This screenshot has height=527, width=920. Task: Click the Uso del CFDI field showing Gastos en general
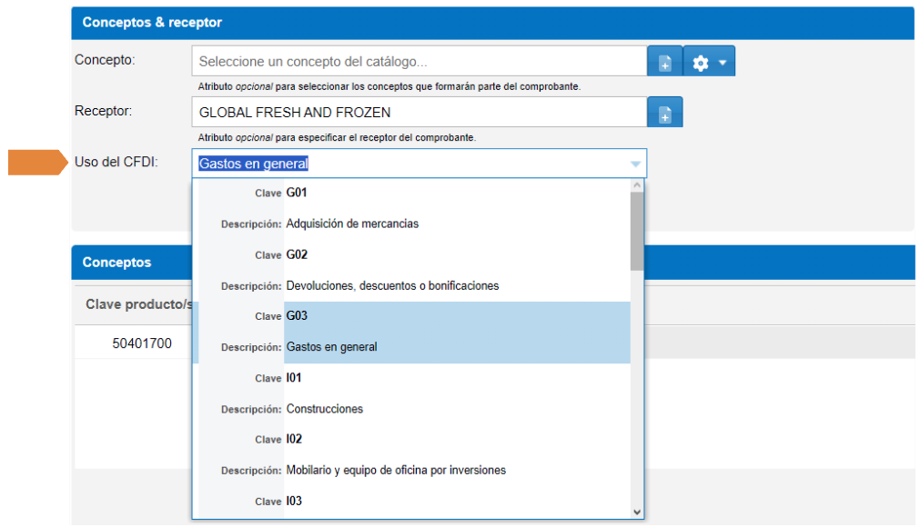pos(409,164)
